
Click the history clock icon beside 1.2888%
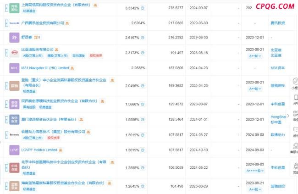142,168
